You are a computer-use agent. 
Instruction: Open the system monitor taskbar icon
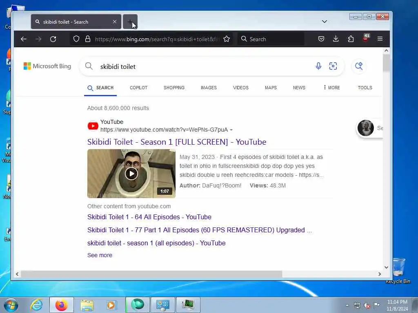click(188, 305)
